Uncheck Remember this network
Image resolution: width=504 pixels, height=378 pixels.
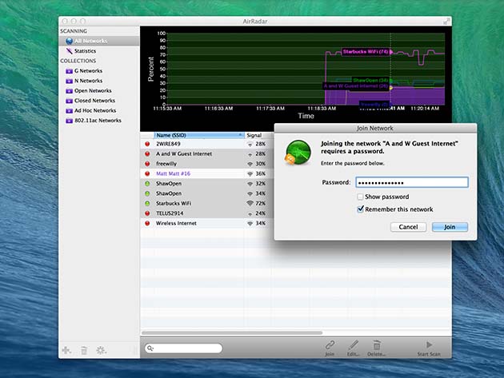point(360,209)
